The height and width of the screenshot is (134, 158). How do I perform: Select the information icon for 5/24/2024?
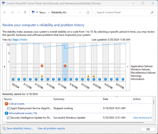[100, 79]
